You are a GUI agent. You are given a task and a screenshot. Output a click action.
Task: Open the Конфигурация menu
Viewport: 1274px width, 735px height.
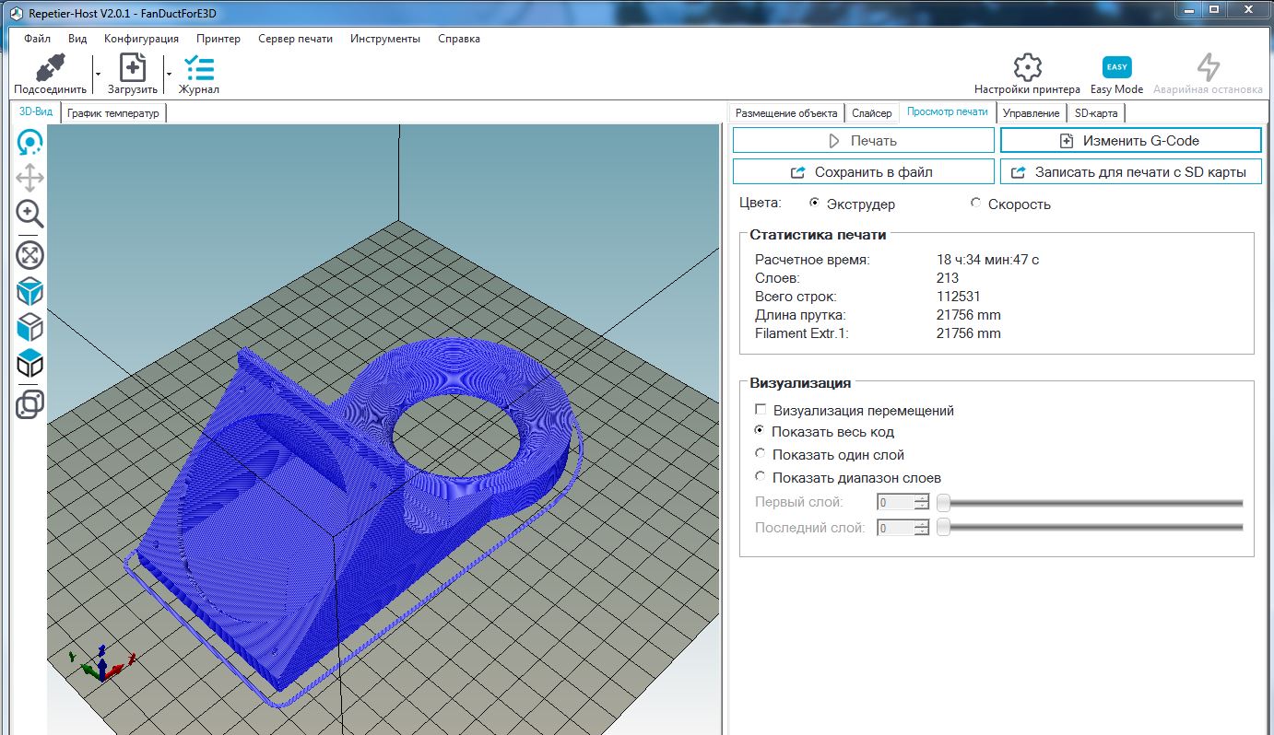point(141,39)
